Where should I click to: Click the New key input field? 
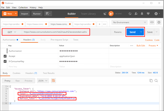(32, 67)
